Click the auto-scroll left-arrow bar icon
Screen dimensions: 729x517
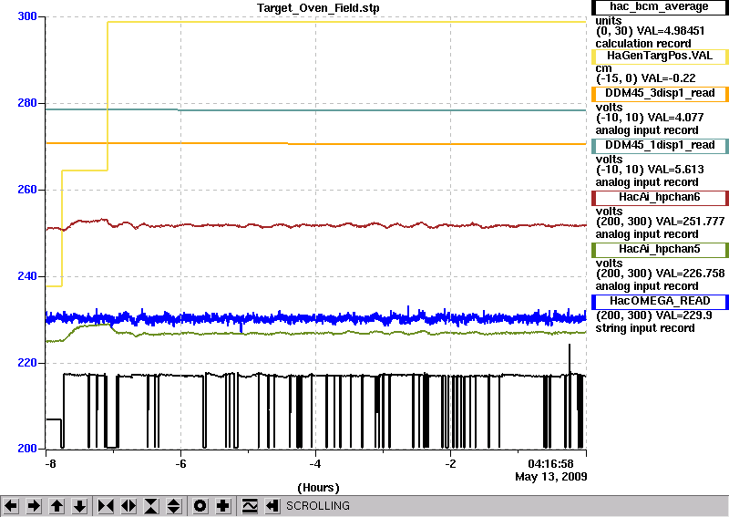pos(272,505)
